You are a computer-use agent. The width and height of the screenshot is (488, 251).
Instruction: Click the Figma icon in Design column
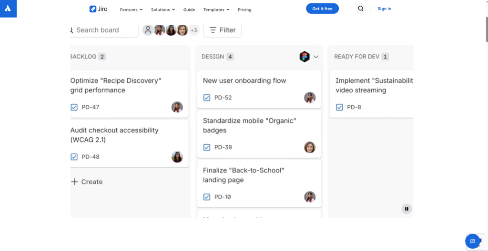pyautogui.click(x=305, y=57)
